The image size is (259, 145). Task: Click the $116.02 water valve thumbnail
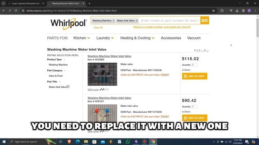point(102,74)
